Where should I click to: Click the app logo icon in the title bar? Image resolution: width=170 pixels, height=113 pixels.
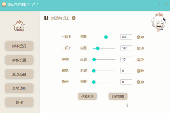(4, 5)
